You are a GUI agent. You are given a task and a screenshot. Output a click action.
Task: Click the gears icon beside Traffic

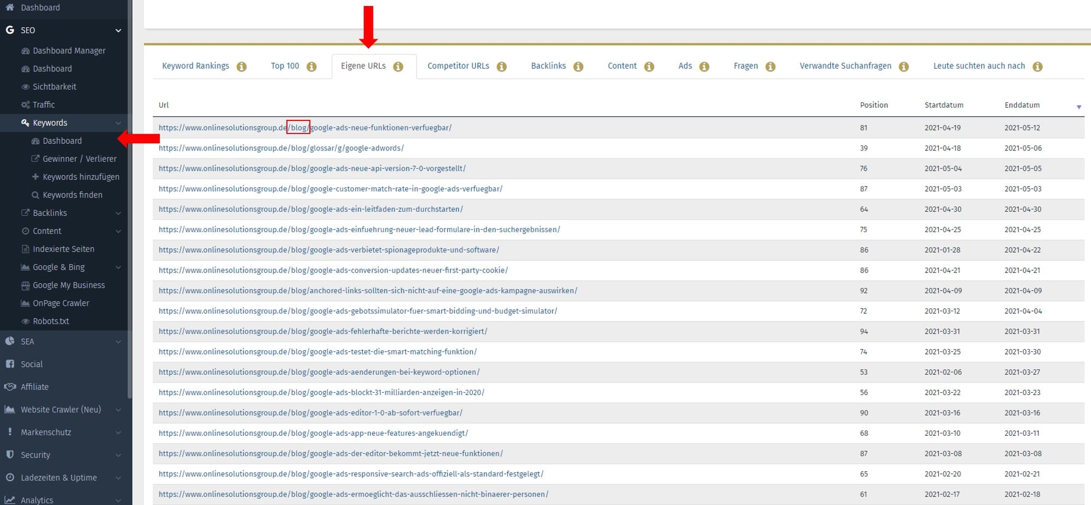(x=25, y=105)
